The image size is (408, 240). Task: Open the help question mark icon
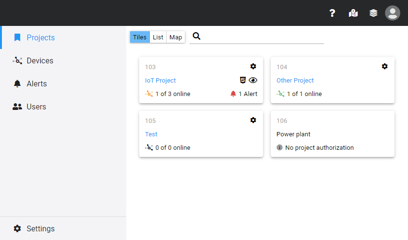pos(332,13)
